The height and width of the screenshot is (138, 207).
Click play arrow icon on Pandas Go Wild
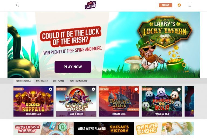tap(179, 89)
